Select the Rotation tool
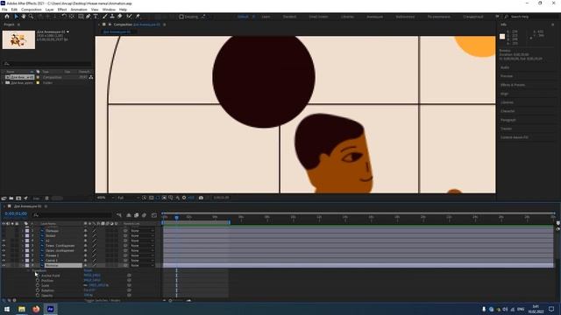Viewport: 561px width, 315px height. 64,17
